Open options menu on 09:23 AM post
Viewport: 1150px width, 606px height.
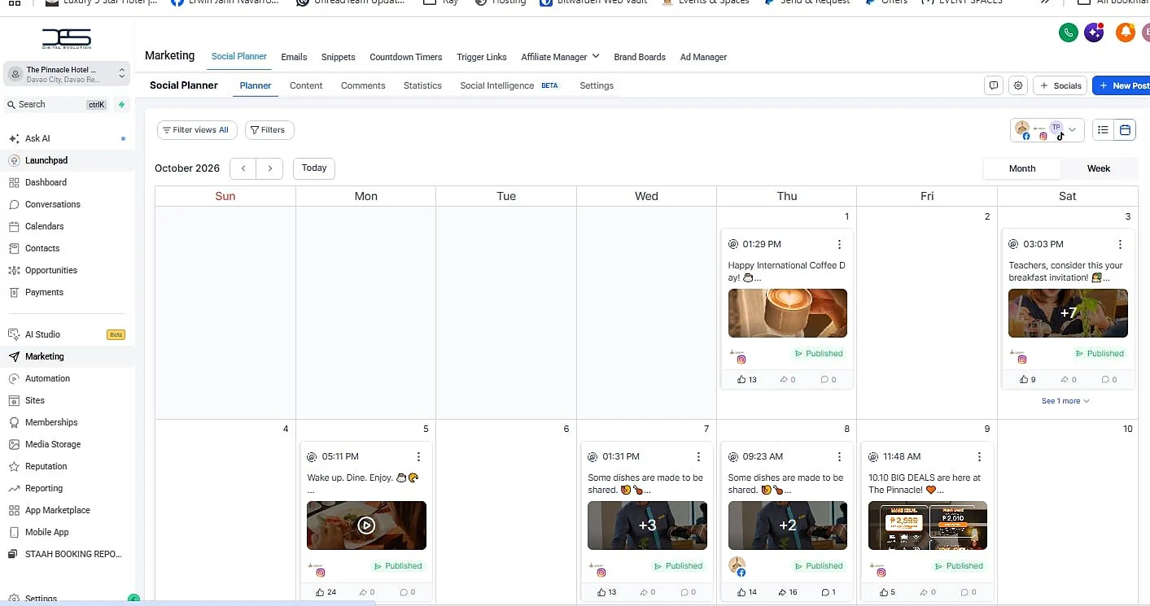click(x=839, y=456)
